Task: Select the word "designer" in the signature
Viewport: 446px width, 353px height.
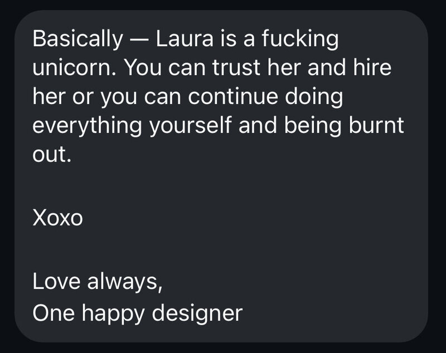Action: pyautogui.click(x=197, y=313)
